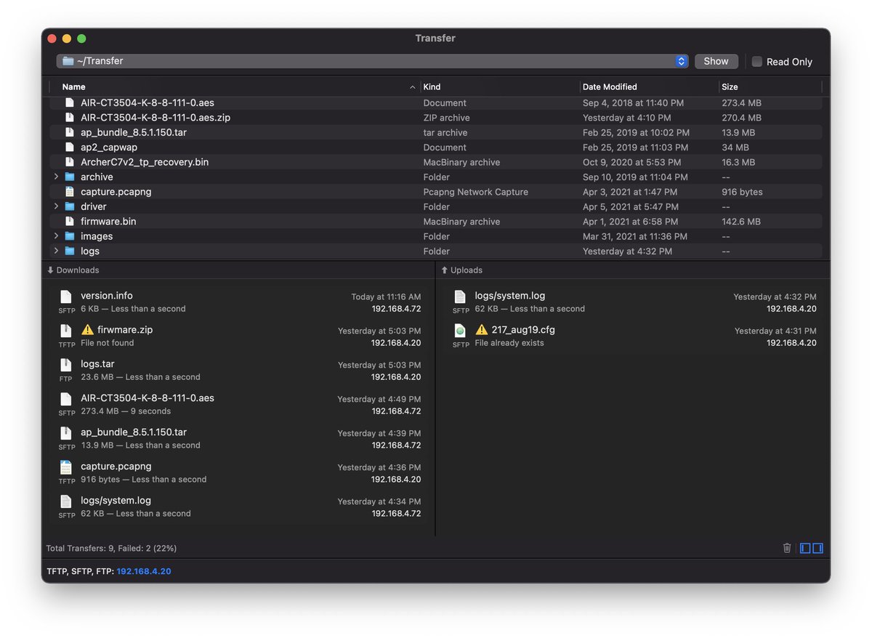Toggle the left Downloads pane button
The height and width of the screenshot is (638, 872).
(805, 548)
